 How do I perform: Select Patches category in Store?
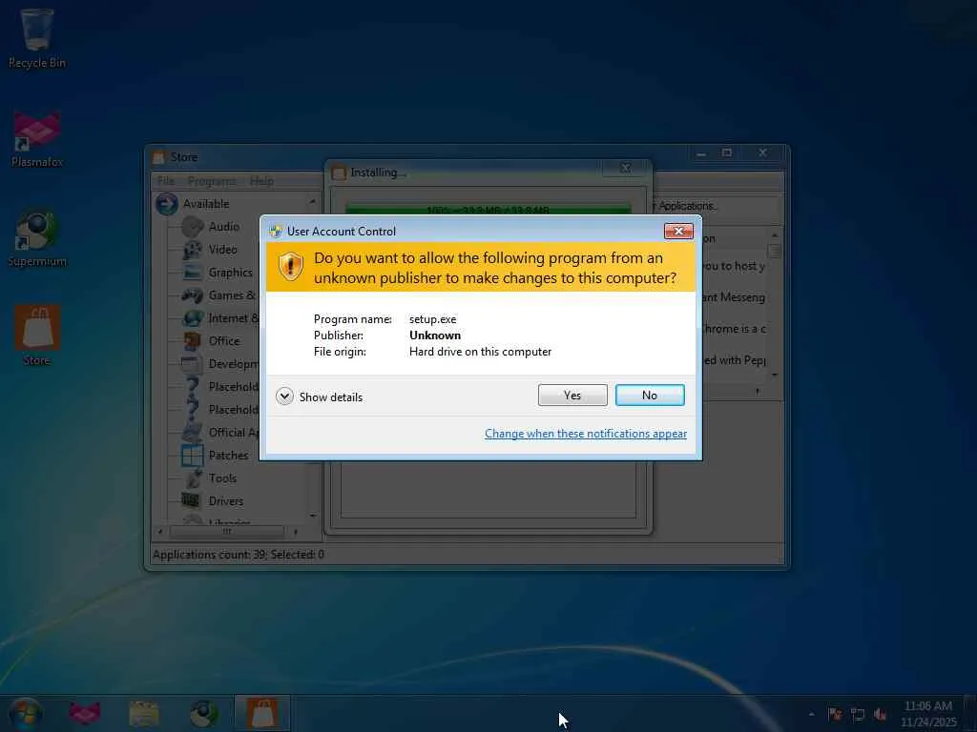(228, 456)
